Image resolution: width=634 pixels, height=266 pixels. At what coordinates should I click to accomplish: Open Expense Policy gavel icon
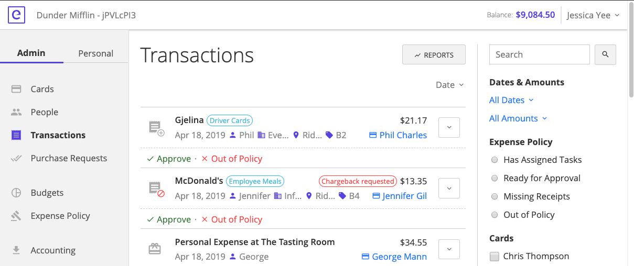pos(16,216)
